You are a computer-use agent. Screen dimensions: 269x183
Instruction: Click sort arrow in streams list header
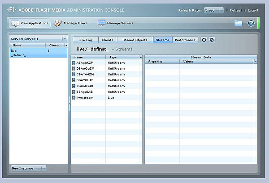(141, 57)
